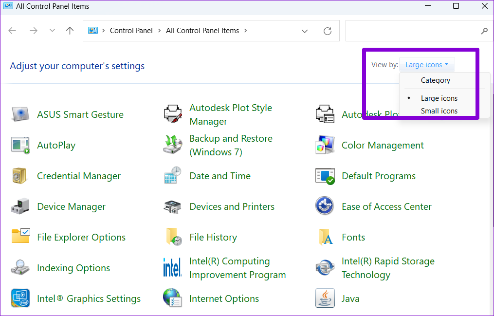
Task: Open the Device Manager link
Action: 71,206
